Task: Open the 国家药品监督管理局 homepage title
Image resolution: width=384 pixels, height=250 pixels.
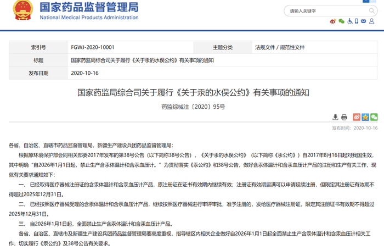Action: [x=89, y=7]
